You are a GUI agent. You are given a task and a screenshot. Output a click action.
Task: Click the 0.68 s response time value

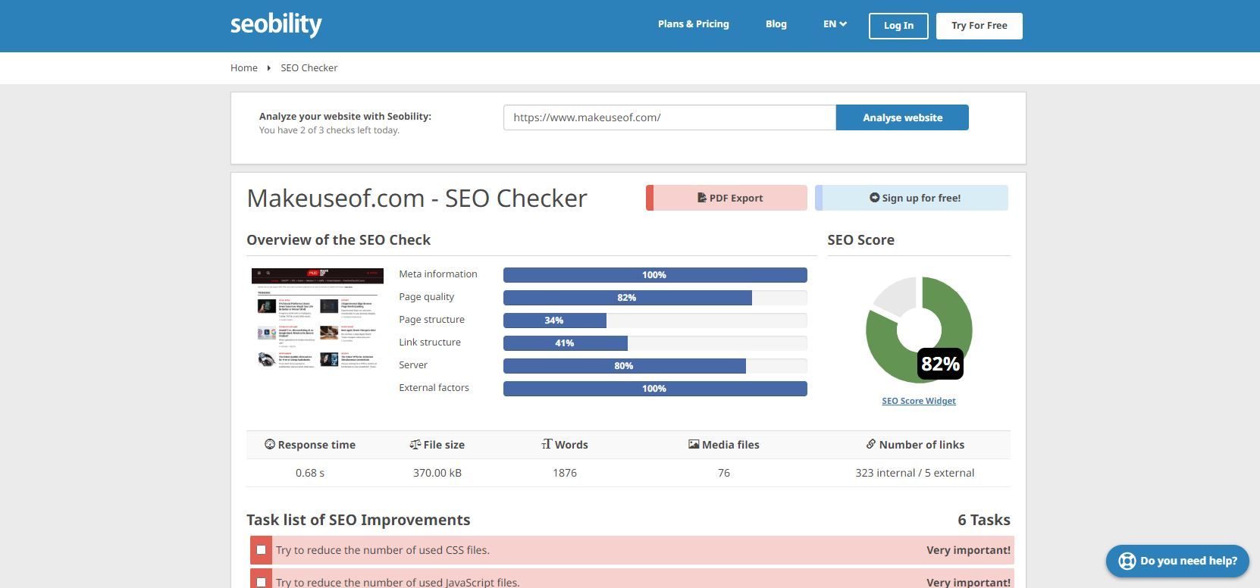point(310,473)
